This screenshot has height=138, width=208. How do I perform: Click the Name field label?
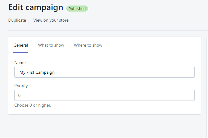point(20,62)
